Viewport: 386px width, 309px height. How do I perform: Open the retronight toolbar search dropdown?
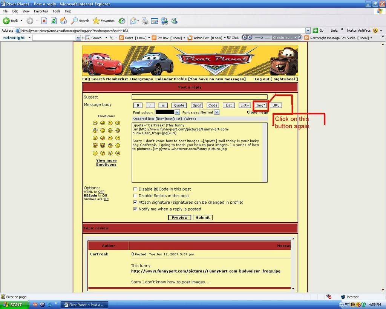[78, 38]
